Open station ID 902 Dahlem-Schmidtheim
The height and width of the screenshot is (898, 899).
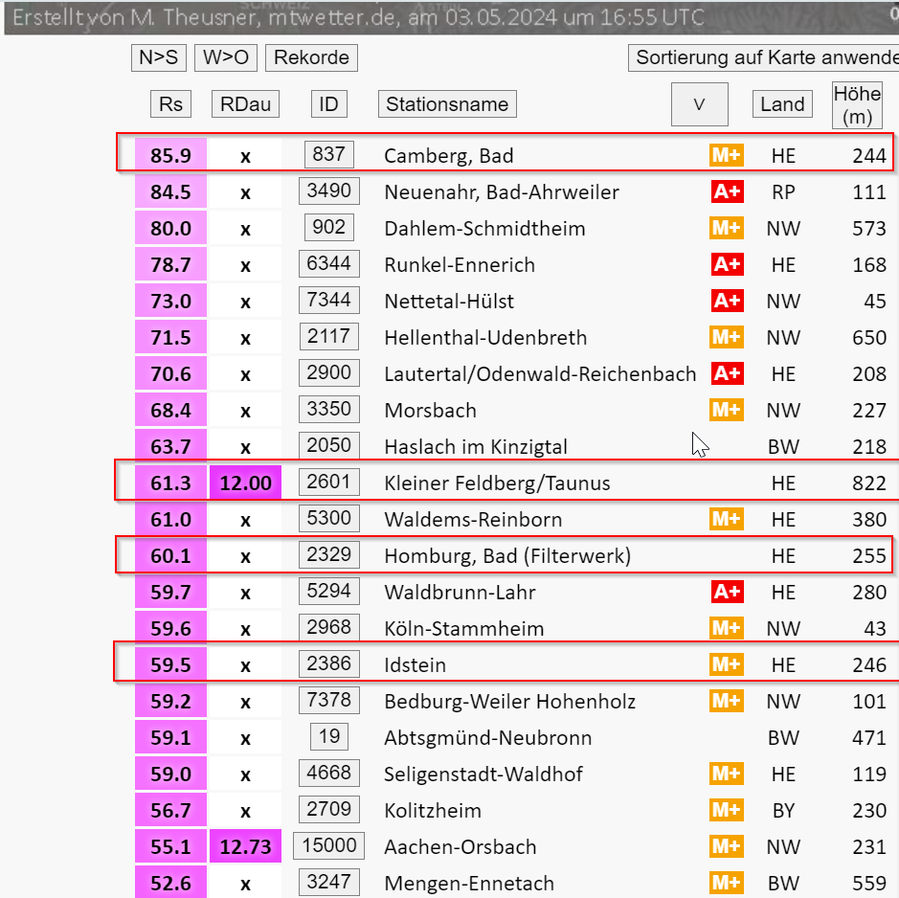pos(329,227)
